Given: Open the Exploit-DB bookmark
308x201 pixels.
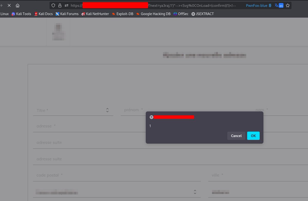Looking at the screenshot, I should pyautogui.click(x=122, y=14).
